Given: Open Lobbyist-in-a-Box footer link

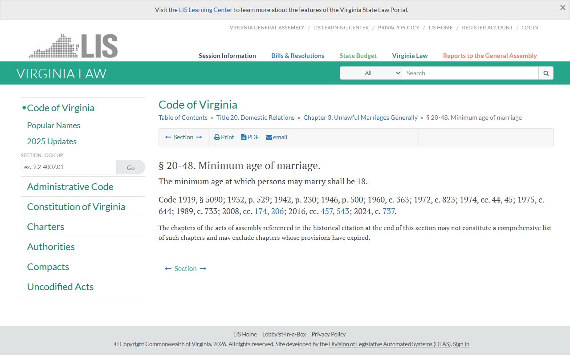Looking at the screenshot, I should (284, 335).
